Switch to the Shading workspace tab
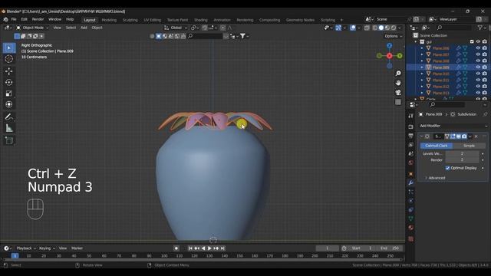The height and width of the screenshot is (276, 491). pyautogui.click(x=201, y=20)
